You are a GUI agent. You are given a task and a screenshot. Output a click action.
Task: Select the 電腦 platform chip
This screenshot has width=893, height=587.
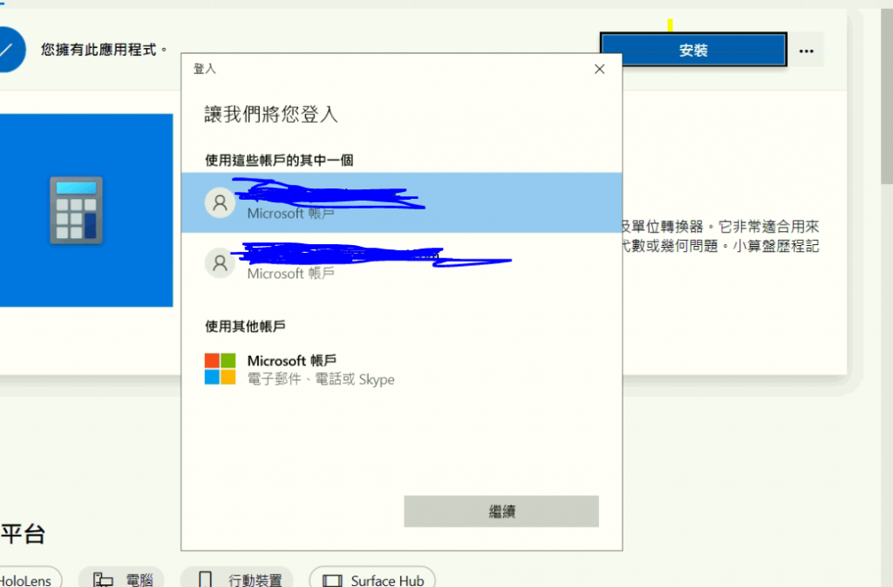coord(120,578)
